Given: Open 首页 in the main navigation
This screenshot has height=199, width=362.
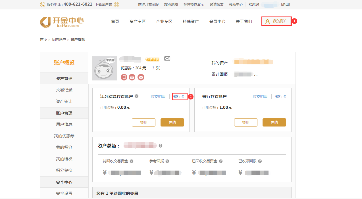Looking at the screenshot, I should (115, 21).
